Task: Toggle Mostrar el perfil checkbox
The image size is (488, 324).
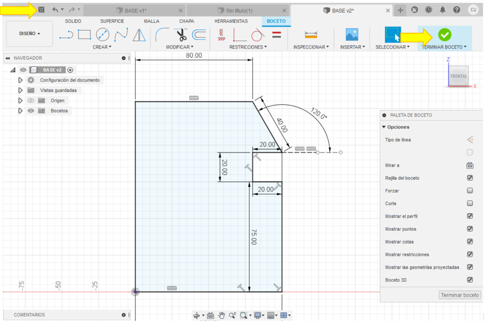Action: (470, 216)
